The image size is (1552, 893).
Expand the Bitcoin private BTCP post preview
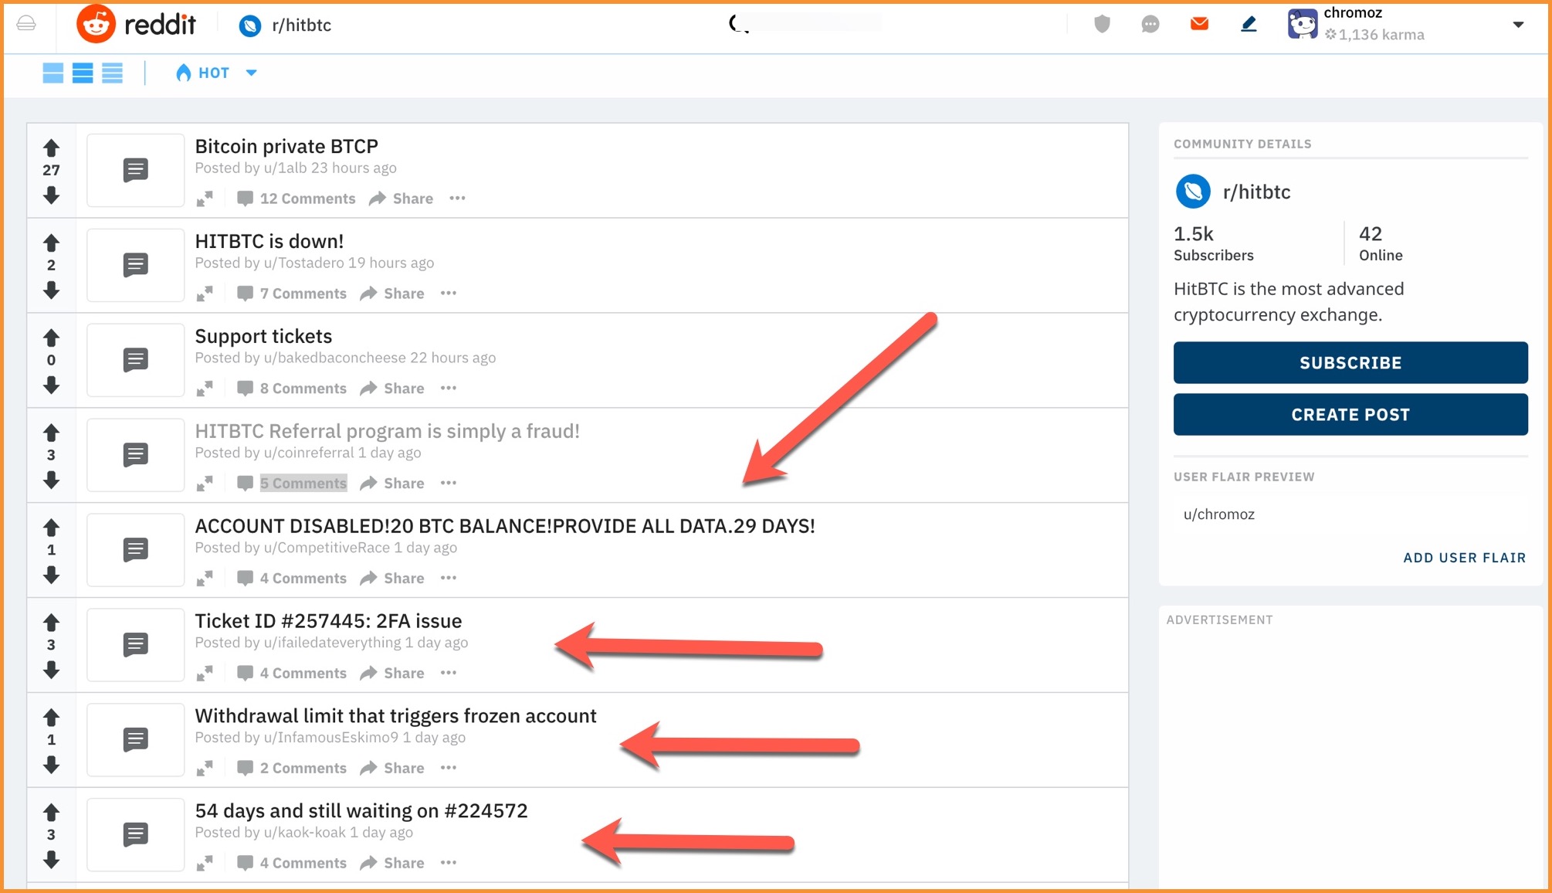[205, 199]
